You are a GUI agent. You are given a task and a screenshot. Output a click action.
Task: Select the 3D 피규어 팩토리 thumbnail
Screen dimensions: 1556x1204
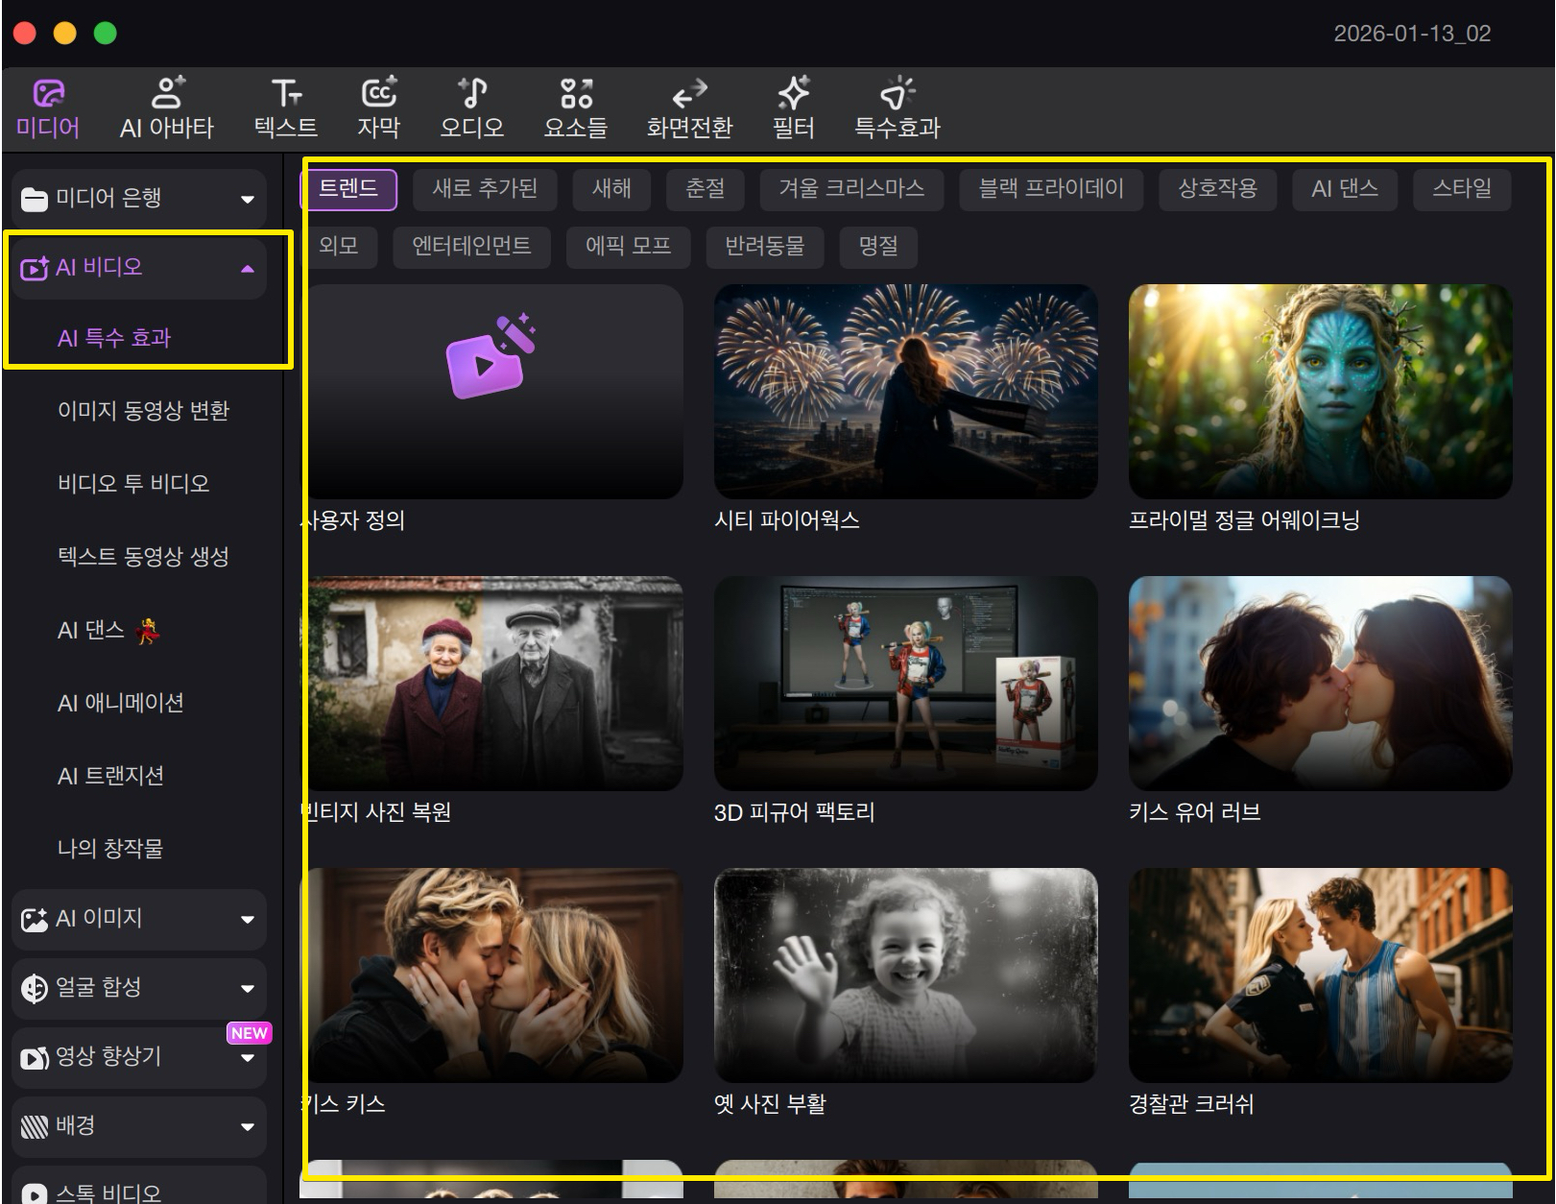pyautogui.click(x=906, y=684)
